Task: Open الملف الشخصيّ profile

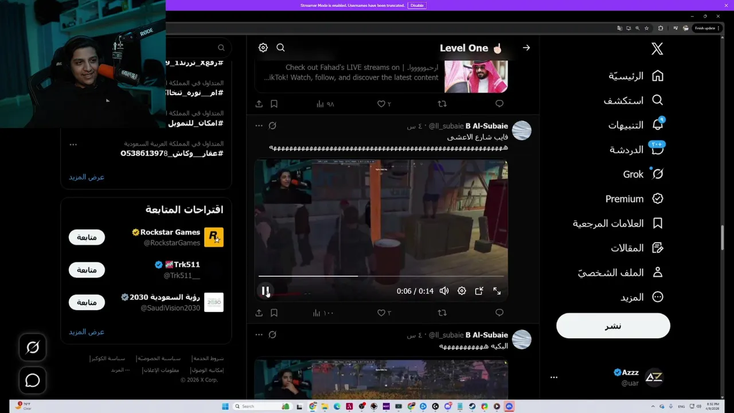Action: pyautogui.click(x=620, y=272)
